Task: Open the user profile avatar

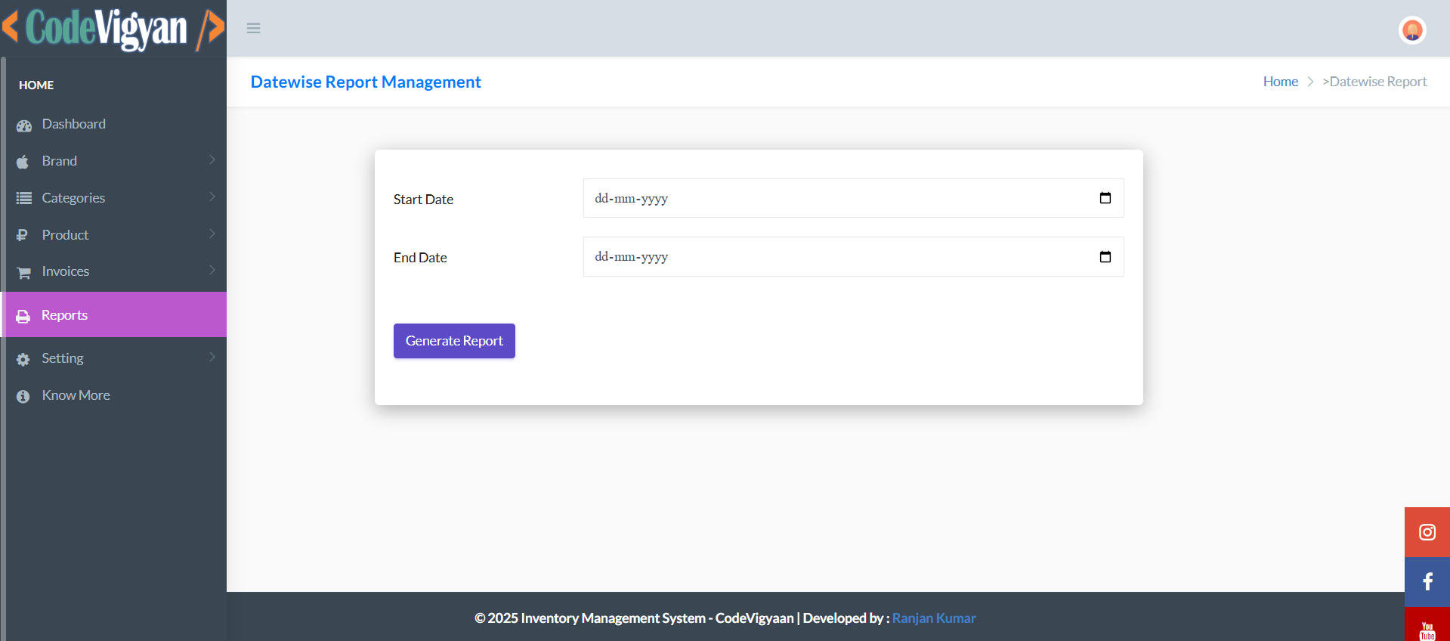Action: coord(1411,30)
